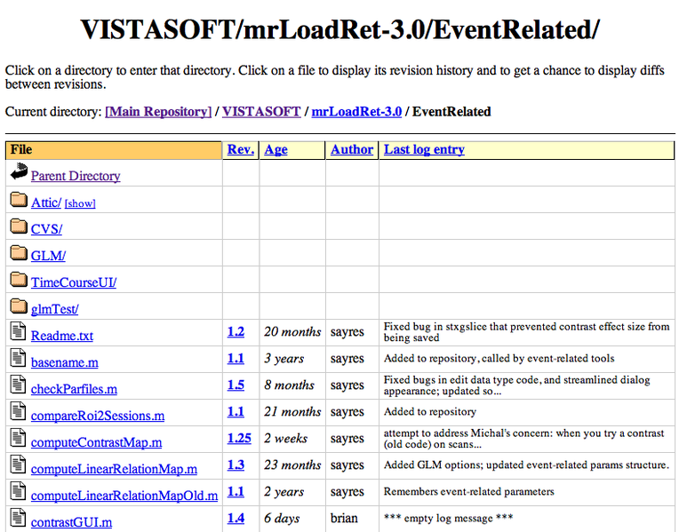Screen dimensions: 679x532
Task: Sort files by Age column header
Action: click(x=276, y=149)
